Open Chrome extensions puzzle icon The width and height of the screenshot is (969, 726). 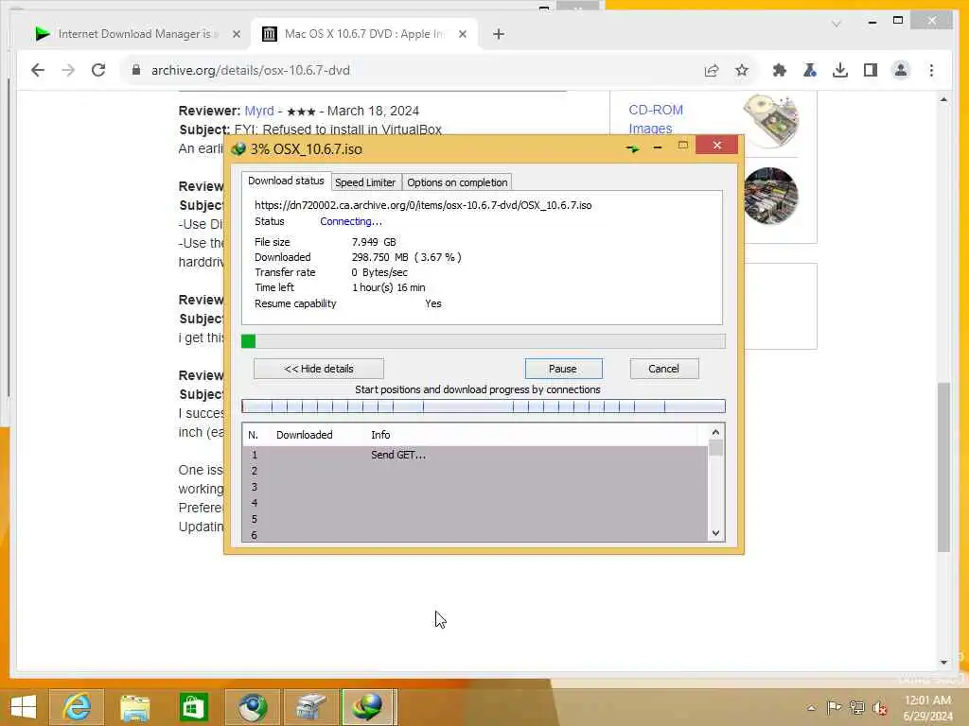click(780, 70)
